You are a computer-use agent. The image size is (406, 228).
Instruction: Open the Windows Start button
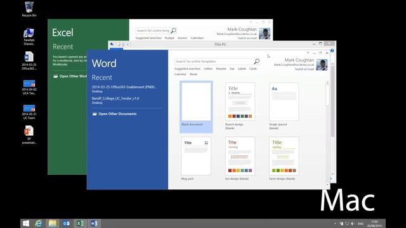(26, 224)
